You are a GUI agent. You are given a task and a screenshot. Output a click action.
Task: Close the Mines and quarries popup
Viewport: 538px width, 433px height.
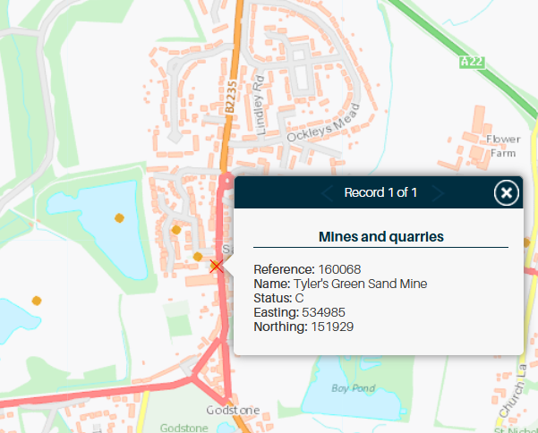coord(507,192)
